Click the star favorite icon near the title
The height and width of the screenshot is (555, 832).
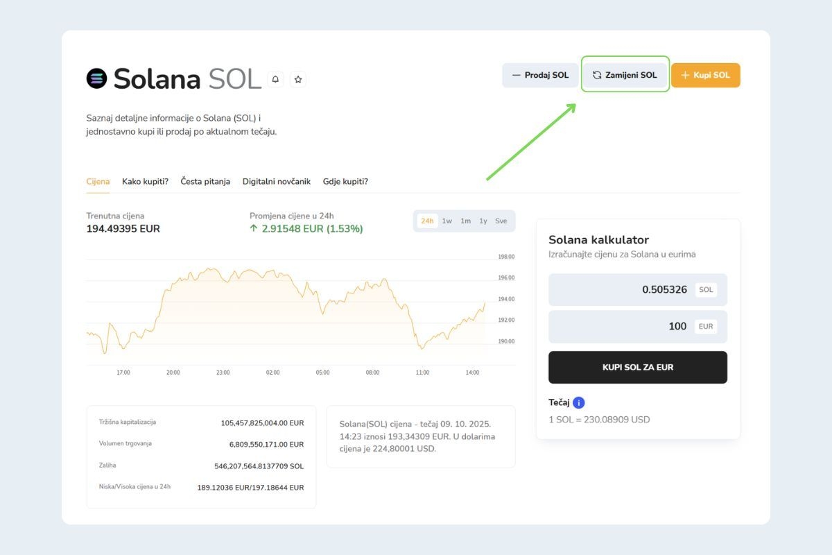[x=298, y=79]
